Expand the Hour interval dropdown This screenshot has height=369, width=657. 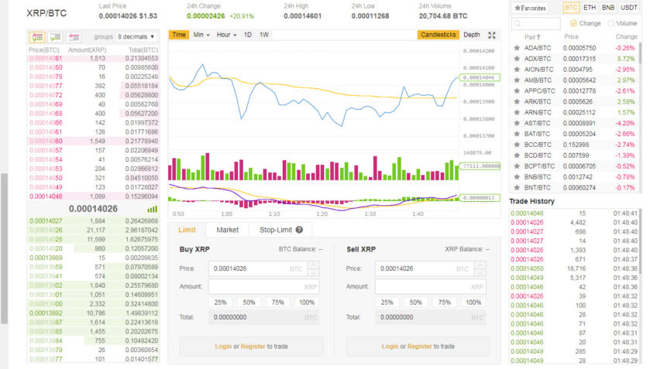226,35
